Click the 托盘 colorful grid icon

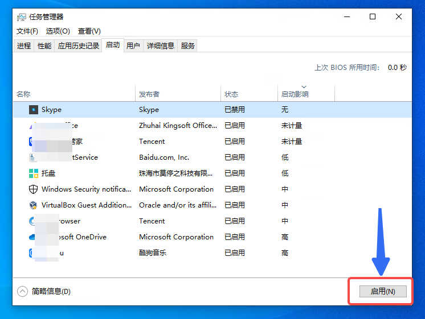[34, 173]
